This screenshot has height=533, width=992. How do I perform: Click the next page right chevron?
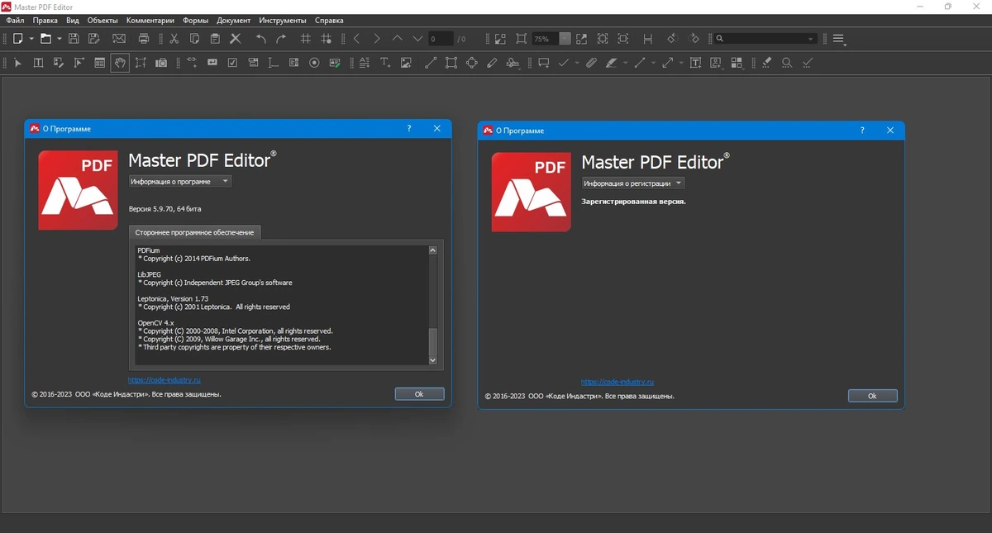click(x=377, y=38)
